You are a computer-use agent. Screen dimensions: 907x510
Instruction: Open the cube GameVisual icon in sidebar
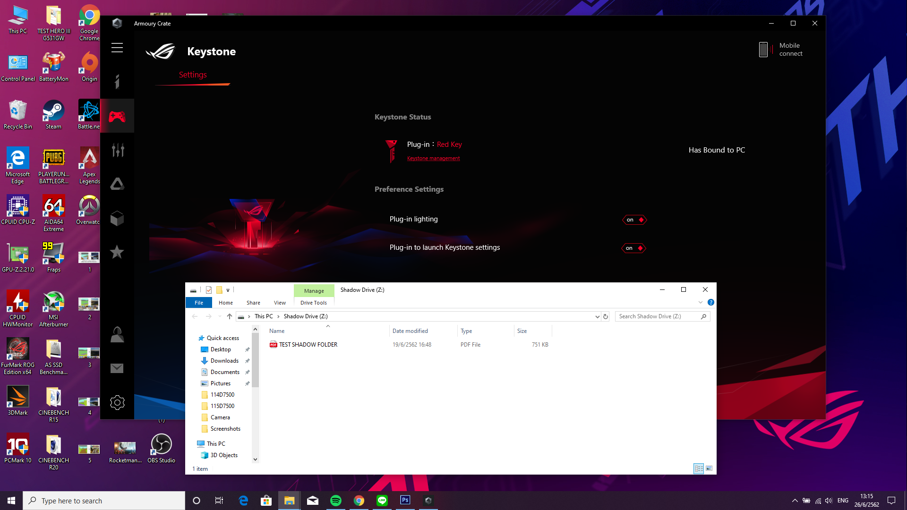[x=117, y=218]
